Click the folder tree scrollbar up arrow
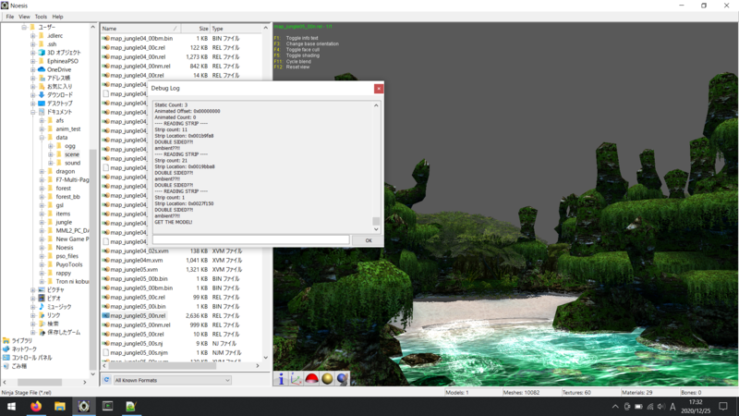The width and height of the screenshot is (739, 416). point(92,28)
